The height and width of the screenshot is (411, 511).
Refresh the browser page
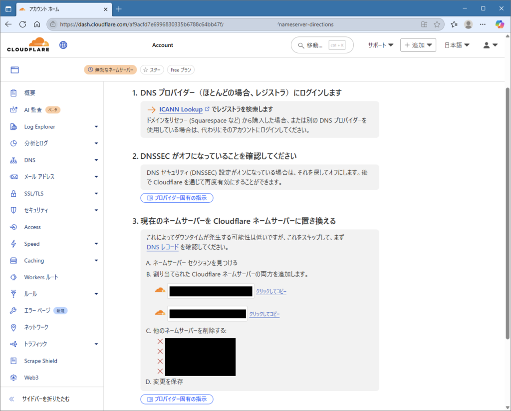pyautogui.click(x=22, y=24)
